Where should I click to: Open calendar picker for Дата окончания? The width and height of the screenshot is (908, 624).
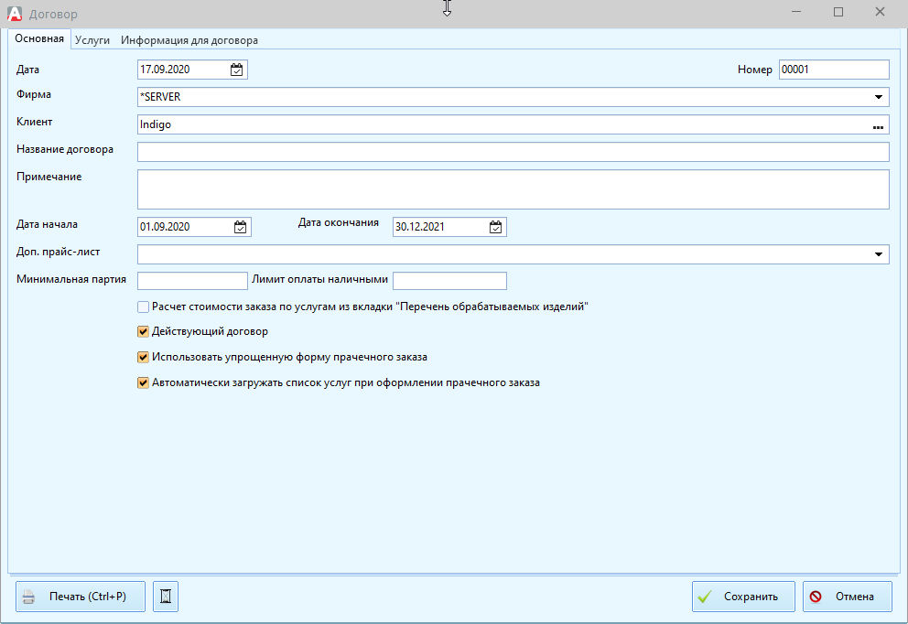495,227
